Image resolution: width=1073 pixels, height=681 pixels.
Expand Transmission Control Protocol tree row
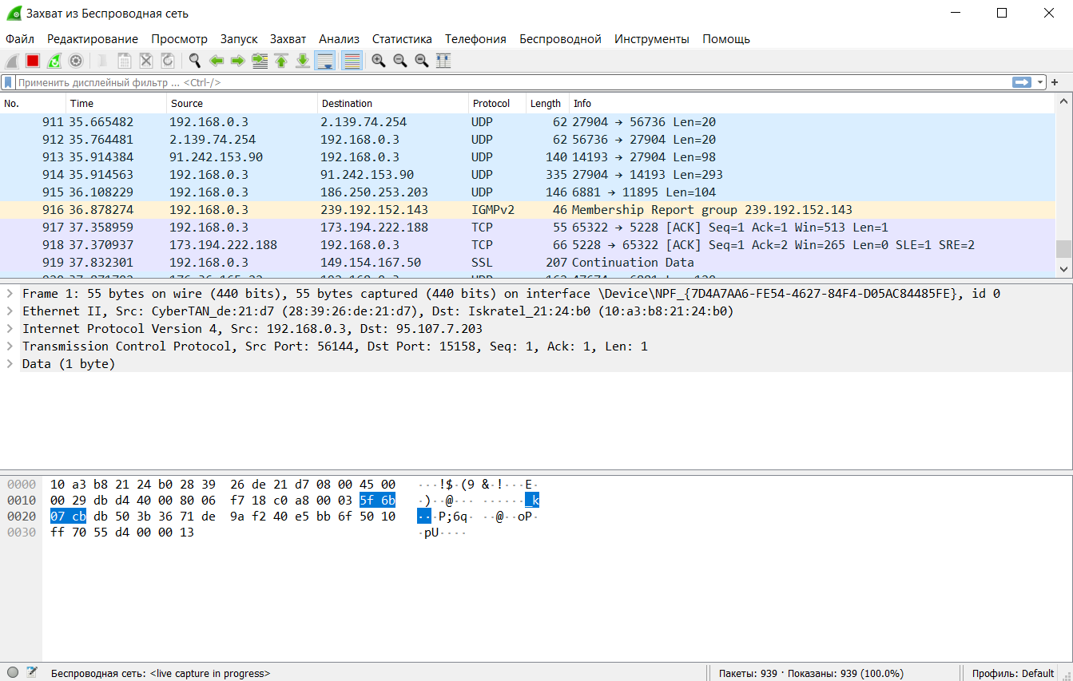click(x=10, y=346)
